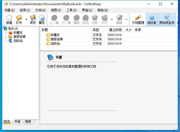Click the text 它用于保存您收集和整理的所有文档

[72, 66]
